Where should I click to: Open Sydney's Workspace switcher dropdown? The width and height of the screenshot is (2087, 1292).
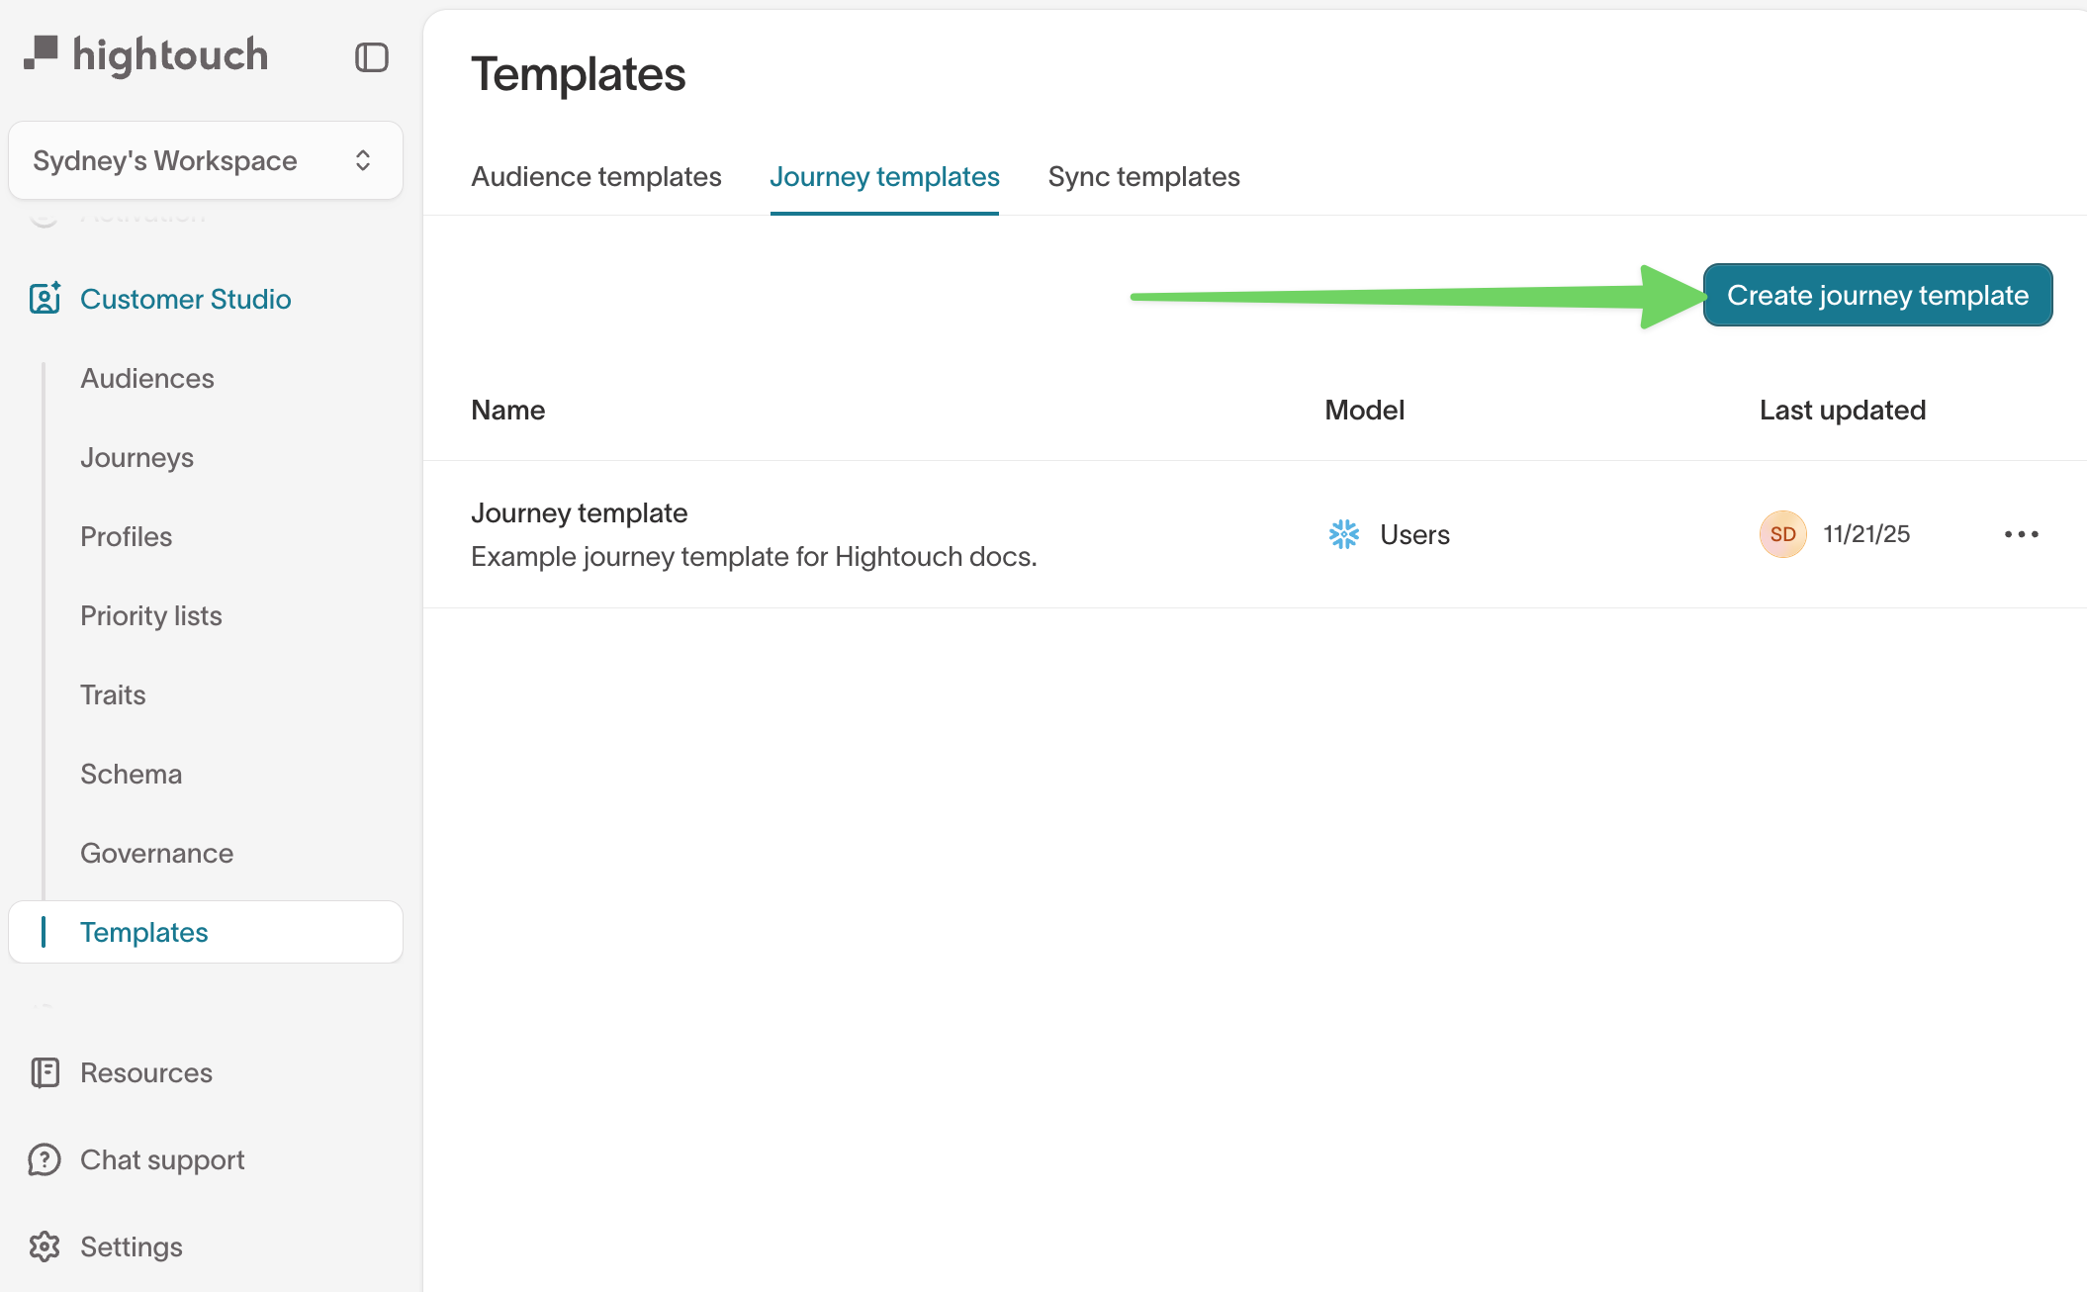[x=206, y=160]
